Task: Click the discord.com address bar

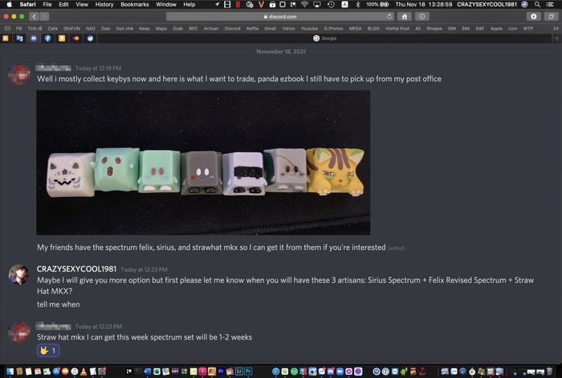Action: [279, 16]
